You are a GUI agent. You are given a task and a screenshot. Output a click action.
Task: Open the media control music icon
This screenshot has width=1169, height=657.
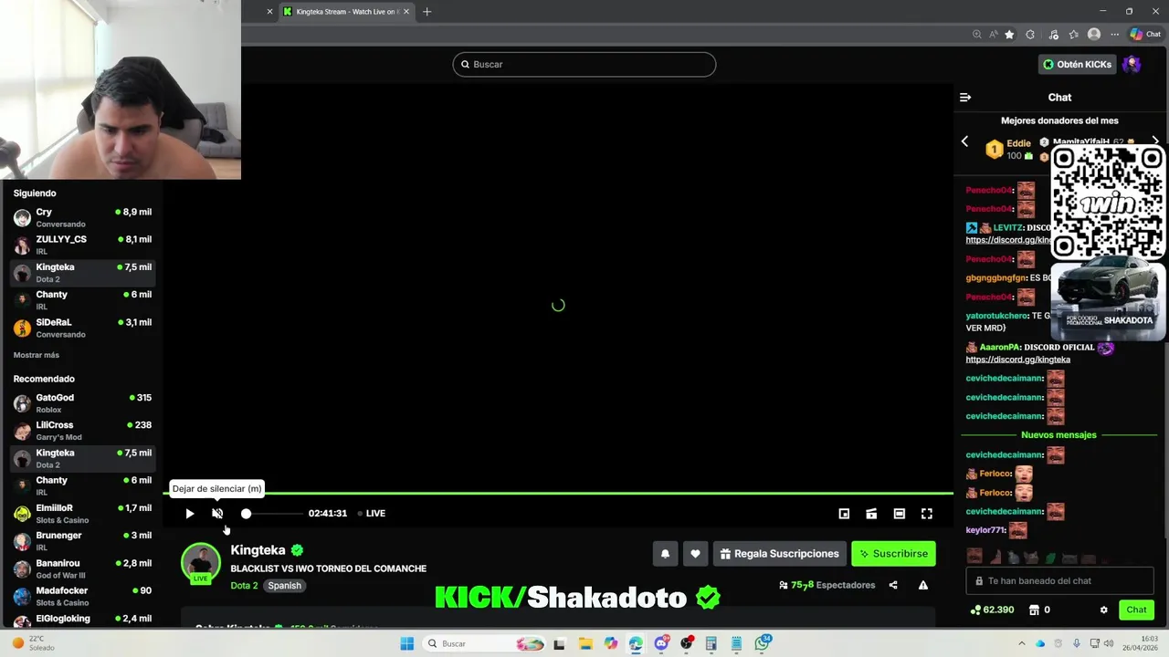pyautogui.click(x=1054, y=35)
